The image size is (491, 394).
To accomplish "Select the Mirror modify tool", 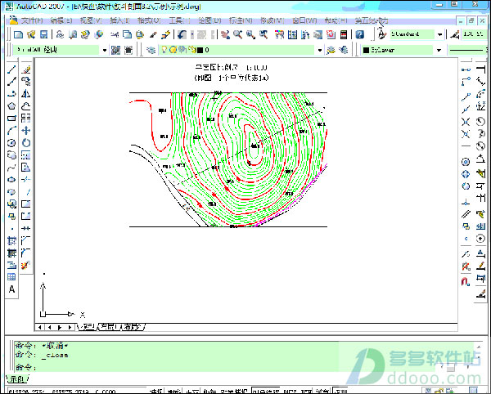I will tap(26, 94).
